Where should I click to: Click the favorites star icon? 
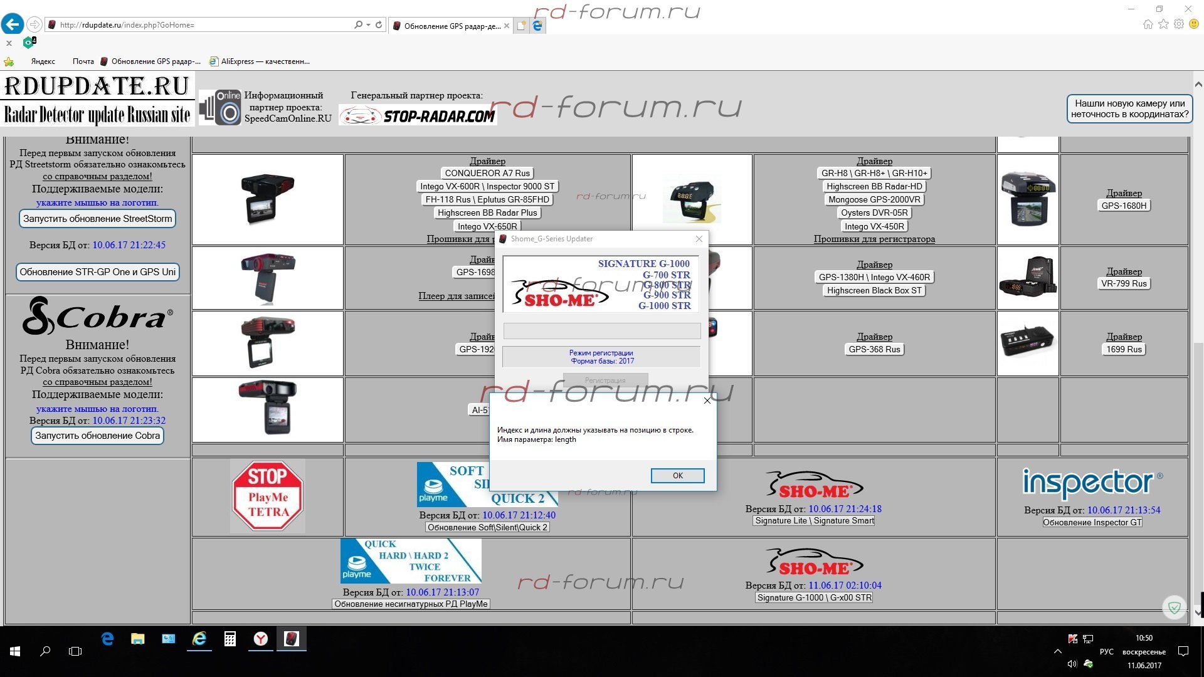point(1163,24)
